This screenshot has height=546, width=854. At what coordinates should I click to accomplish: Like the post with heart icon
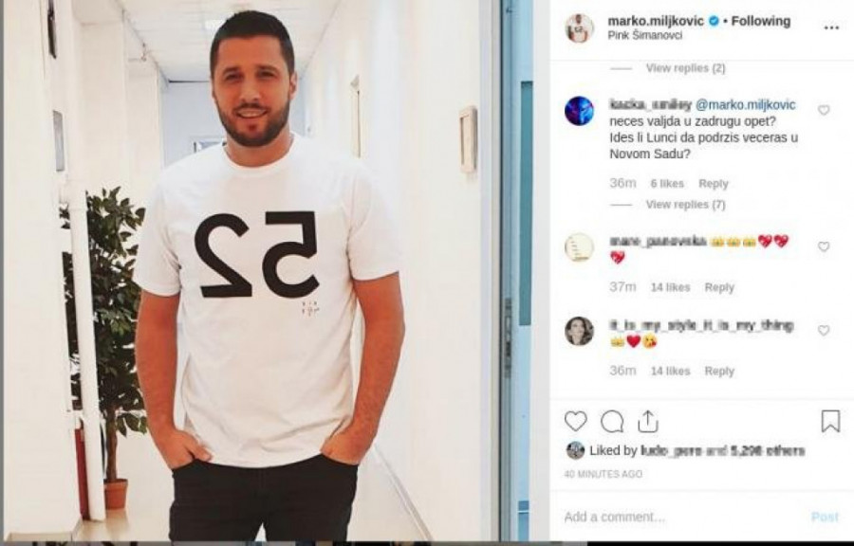click(575, 422)
